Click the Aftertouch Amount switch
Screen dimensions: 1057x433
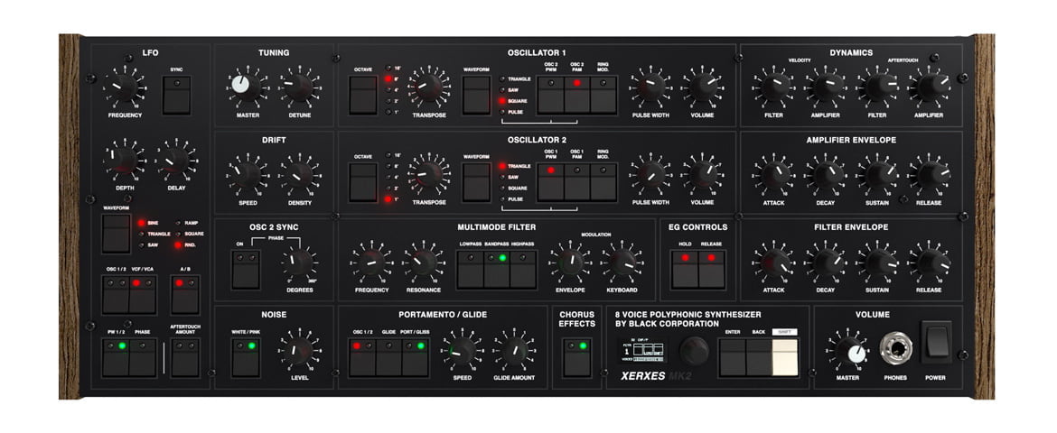click(185, 357)
